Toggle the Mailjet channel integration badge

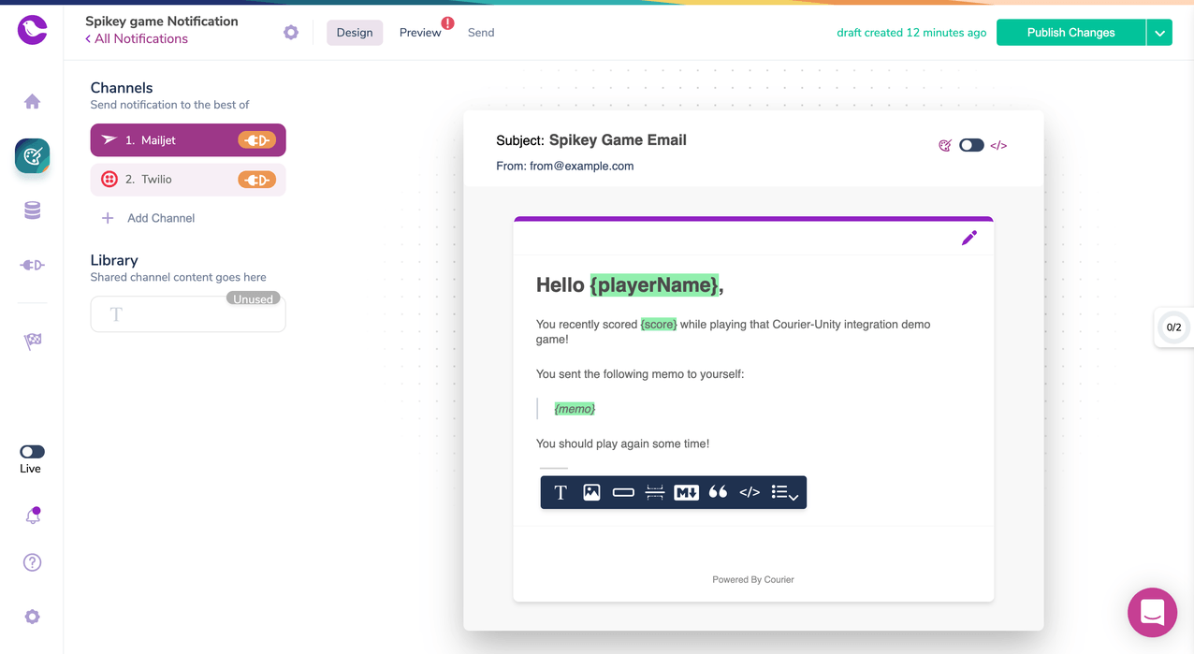[x=256, y=140]
